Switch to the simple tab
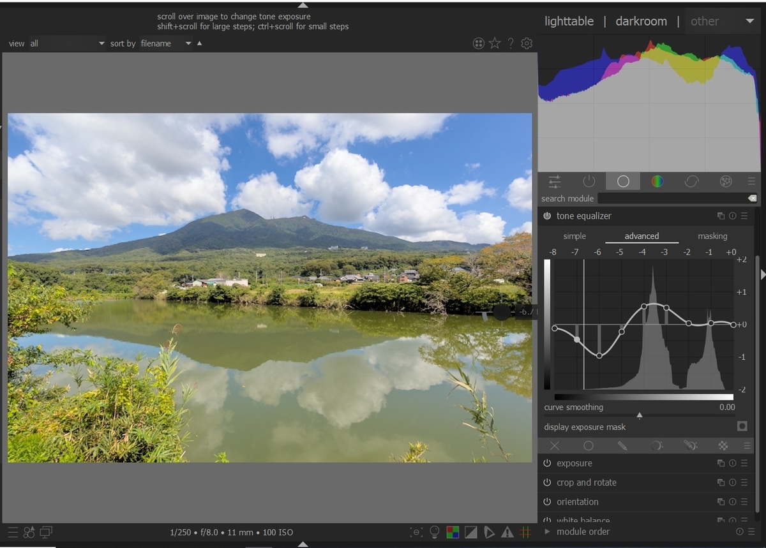This screenshot has height=548, width=766. 574,236
